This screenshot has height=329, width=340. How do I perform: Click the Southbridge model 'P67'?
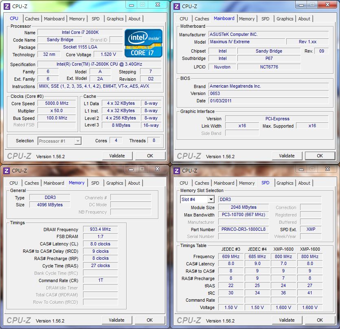click(269, 58)
